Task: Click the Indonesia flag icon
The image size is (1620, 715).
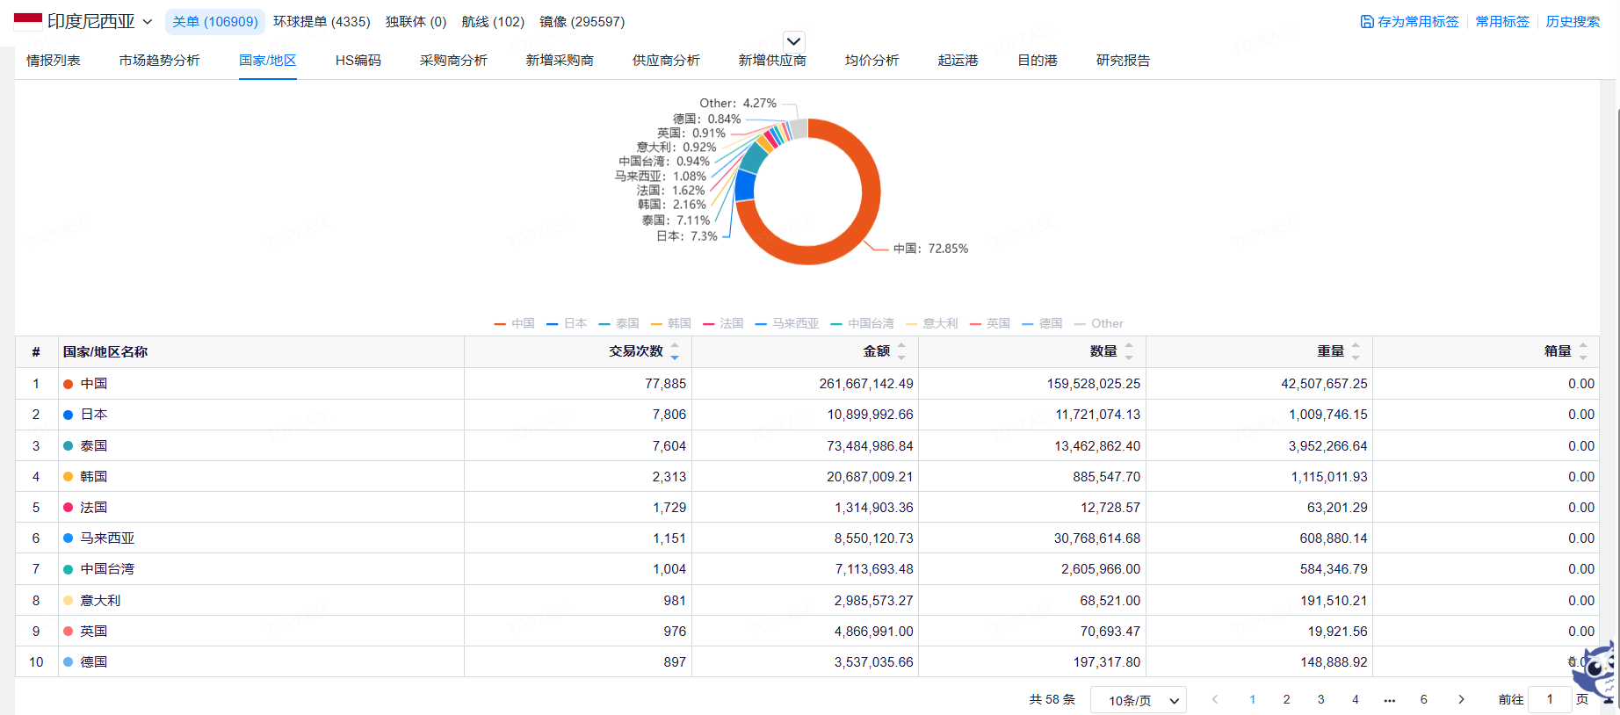Action: (28, 22)
